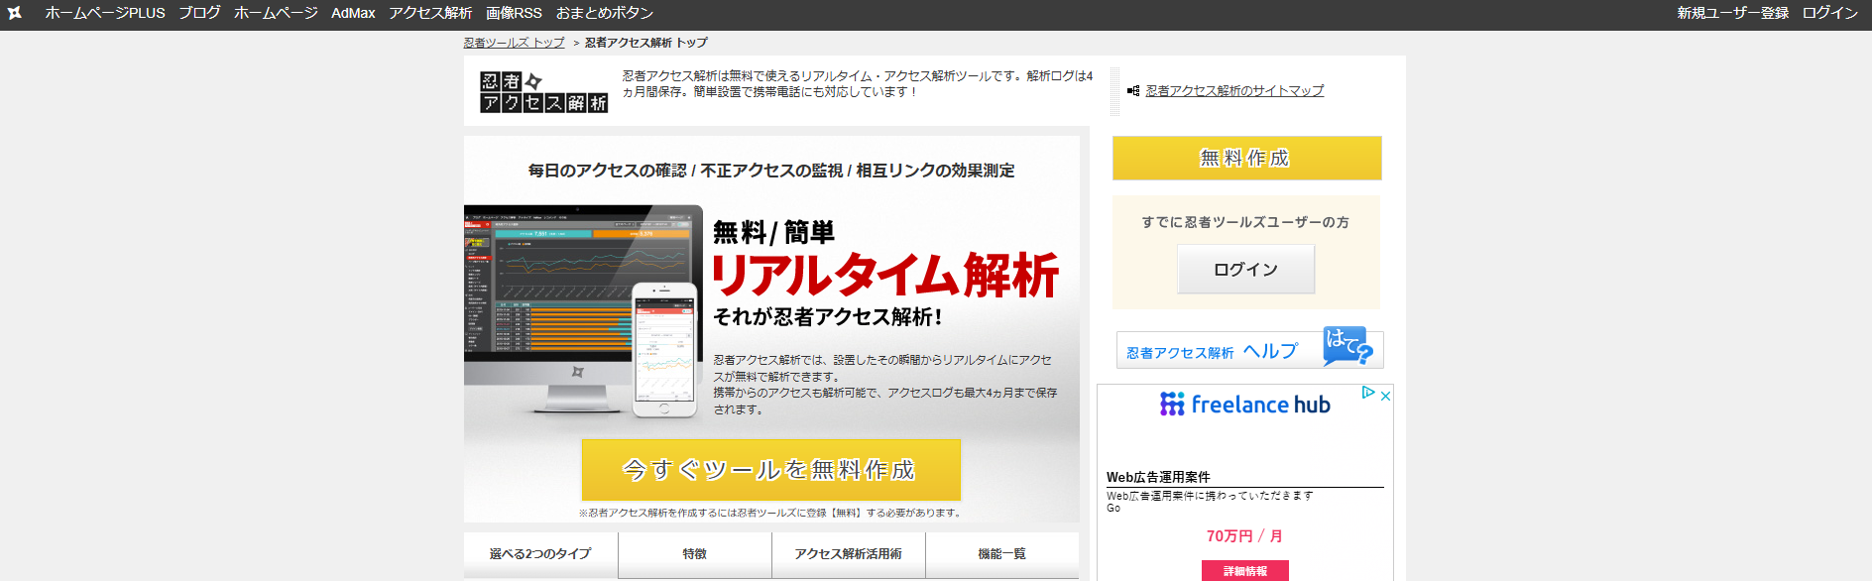Click the Ninja shuriken logo icon in top bar
The image size is (1872, 581).
tap(15, 14)
